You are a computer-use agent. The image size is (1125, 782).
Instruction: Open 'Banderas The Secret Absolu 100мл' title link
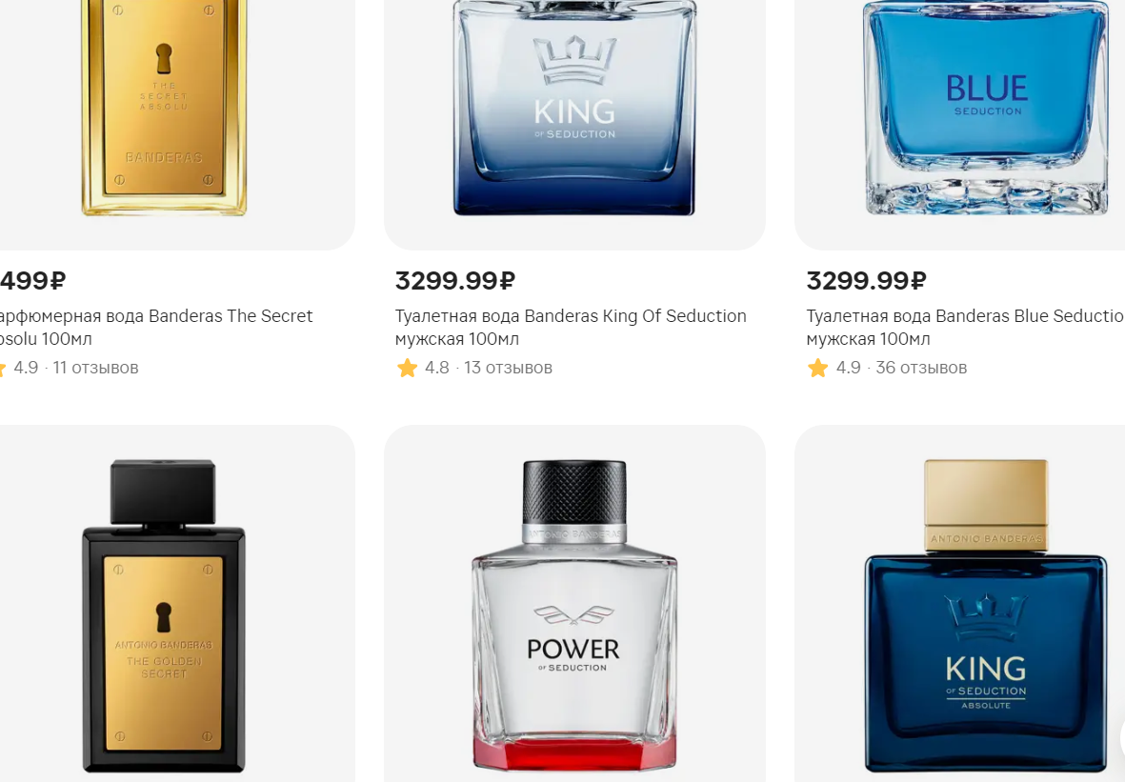pyautogui.click(x=156, y=327)
